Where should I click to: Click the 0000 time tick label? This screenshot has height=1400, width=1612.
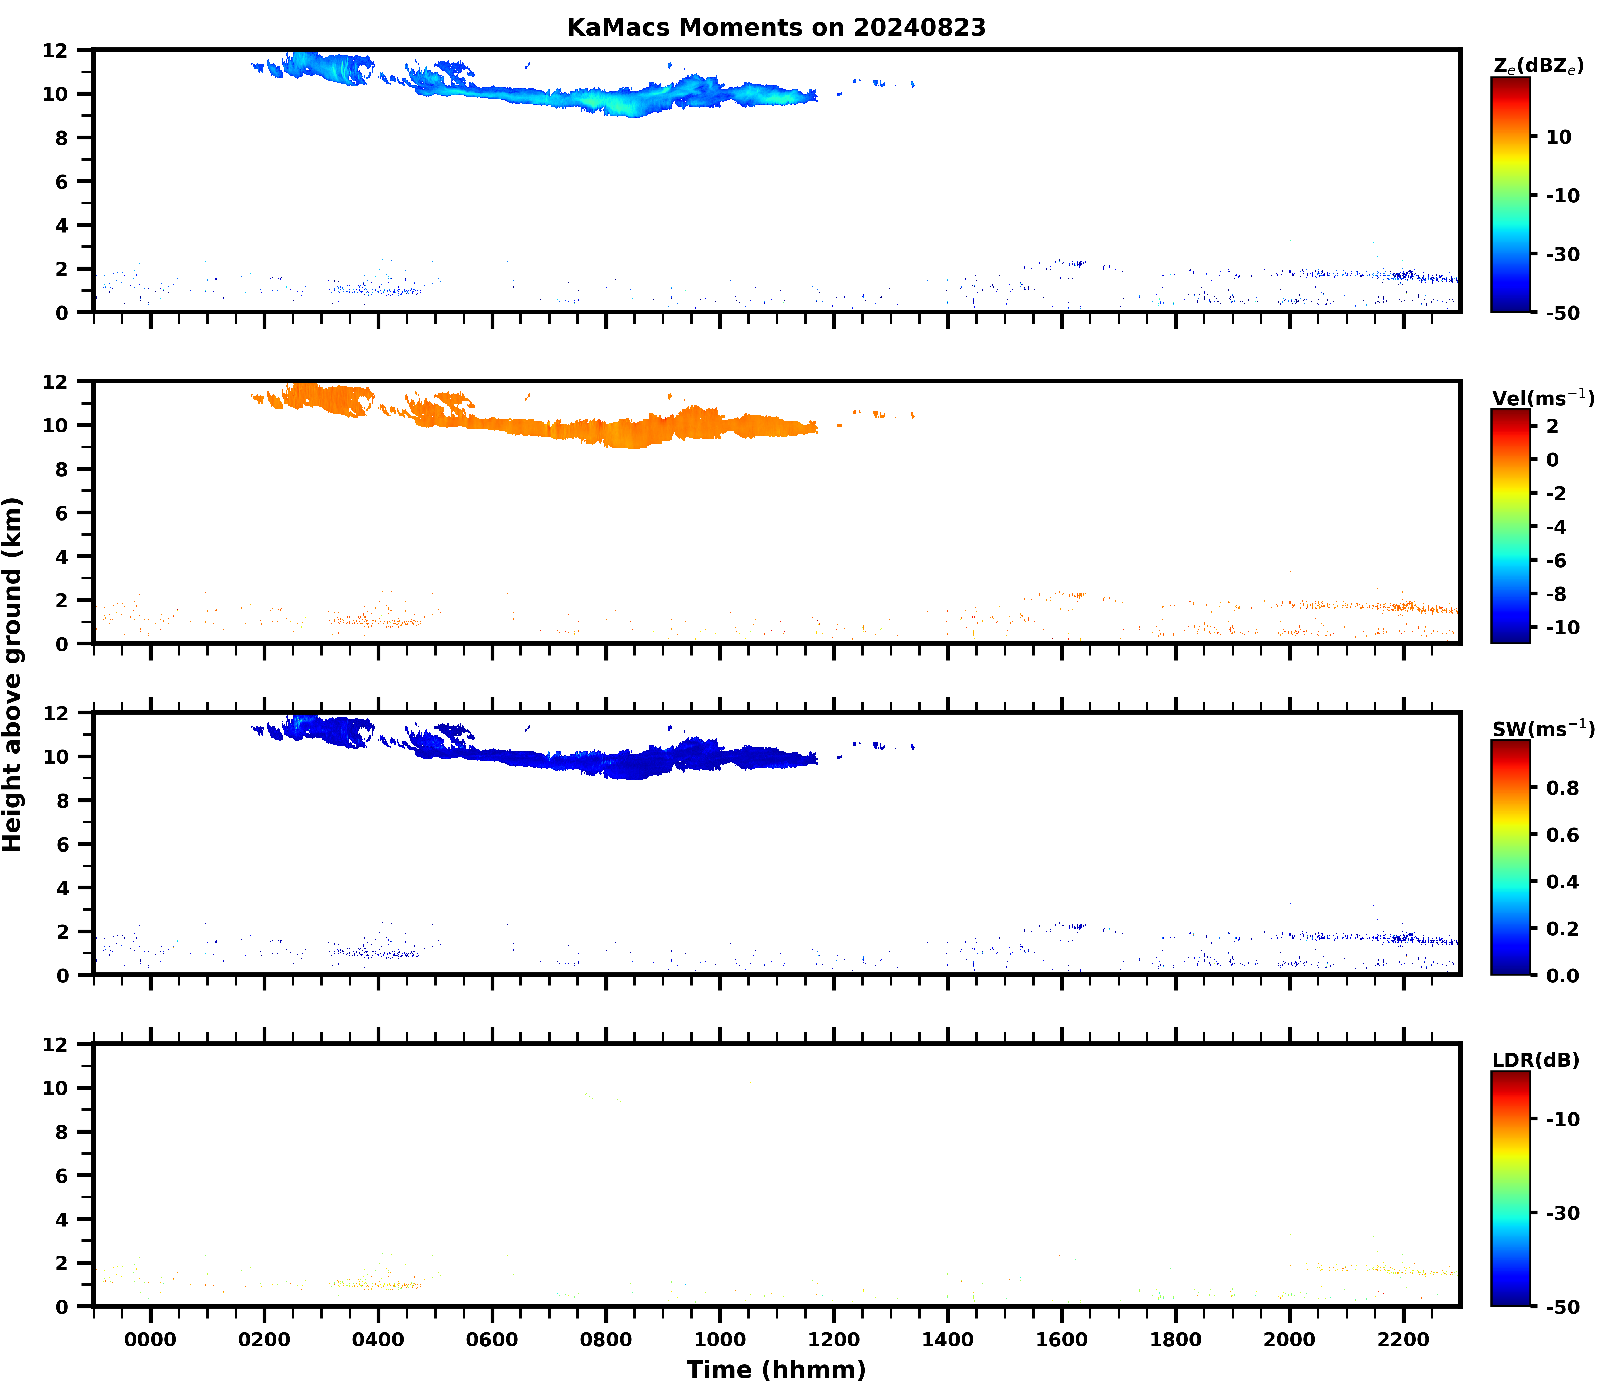150,1340
